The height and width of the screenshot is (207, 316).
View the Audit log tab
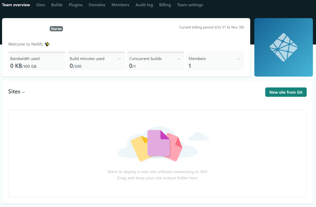pyautogui.click(x=144, y=5)
